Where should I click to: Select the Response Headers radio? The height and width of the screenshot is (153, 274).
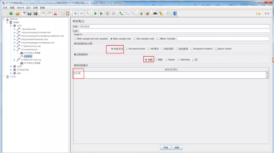coord(192,49)
